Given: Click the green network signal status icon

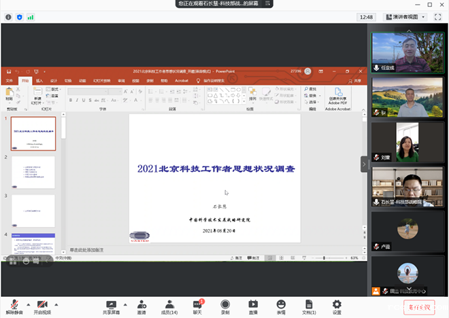Looking at the screenshot, I should (x=31, y=16).
